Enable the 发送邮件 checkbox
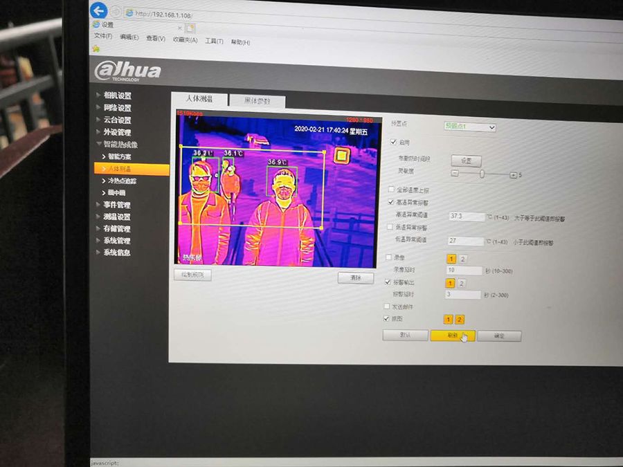The height and width of the screenshot is (467, 623). 387,306
